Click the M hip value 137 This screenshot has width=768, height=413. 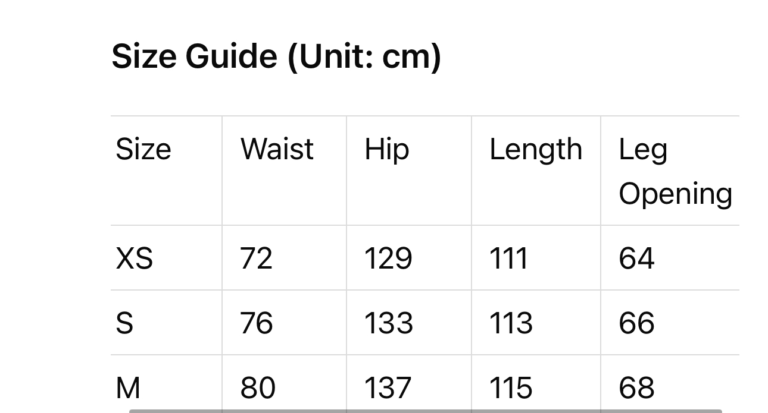388,387
